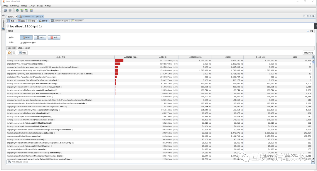The image size is (317, 171).
Task: Click the restore-window icon above the side panel
Action: tap(3, 15)
